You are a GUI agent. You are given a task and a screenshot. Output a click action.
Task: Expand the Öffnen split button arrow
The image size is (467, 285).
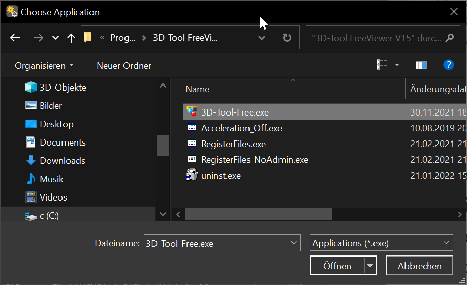tap(370, 266)
